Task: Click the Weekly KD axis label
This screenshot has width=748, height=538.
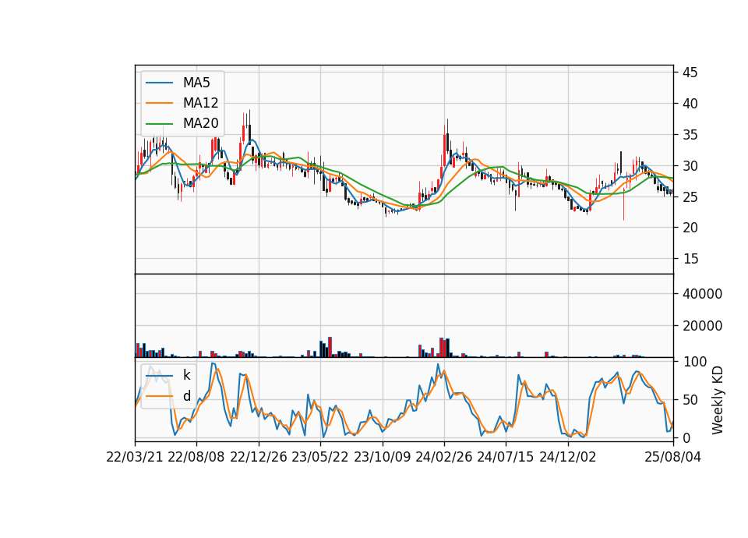Action: pyautogui.click(x=718, y=400)
